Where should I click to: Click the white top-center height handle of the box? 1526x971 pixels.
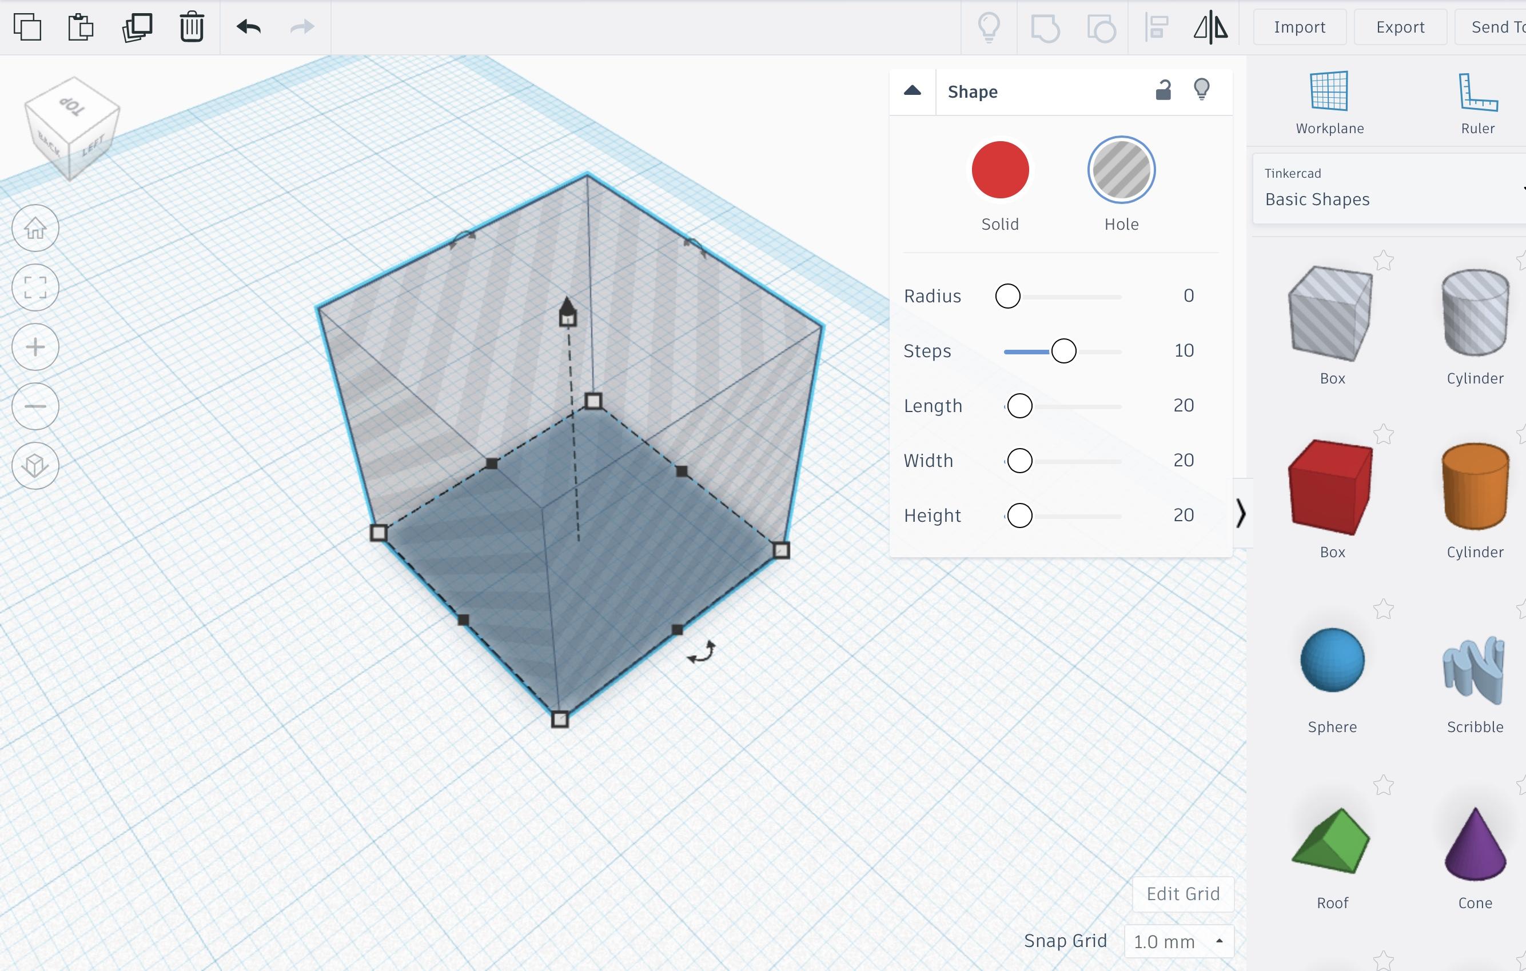[x=568, y=319]
